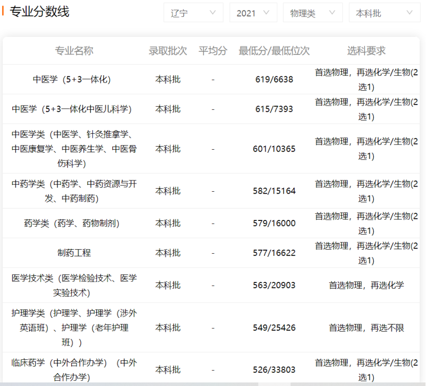The width and height of the screenshot is (426, 386).
Task: Click the score 563/20903
Action: (x=274, y=285)
